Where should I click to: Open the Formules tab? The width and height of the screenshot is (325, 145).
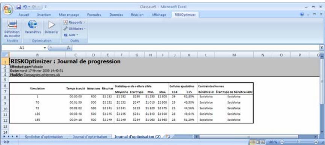[94, 15]
